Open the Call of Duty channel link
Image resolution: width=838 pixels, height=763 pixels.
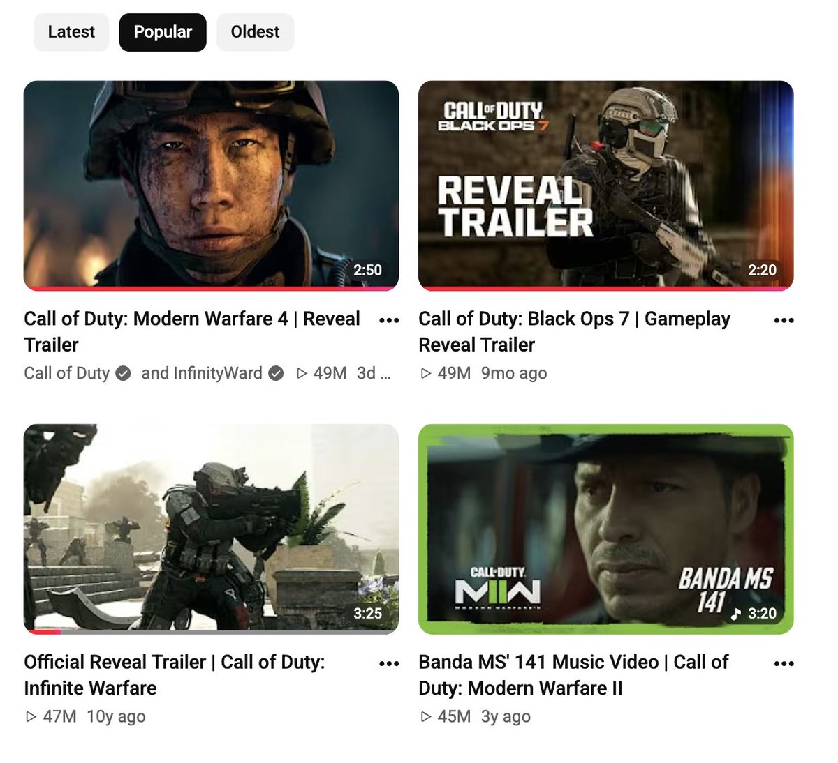pos(67,373)
